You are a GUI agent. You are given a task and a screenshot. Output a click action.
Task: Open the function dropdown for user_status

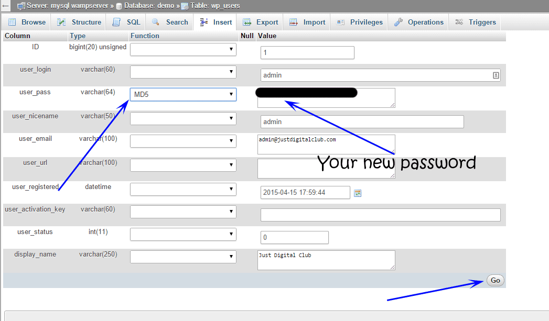pyautogui.click(x=183, y=234)
